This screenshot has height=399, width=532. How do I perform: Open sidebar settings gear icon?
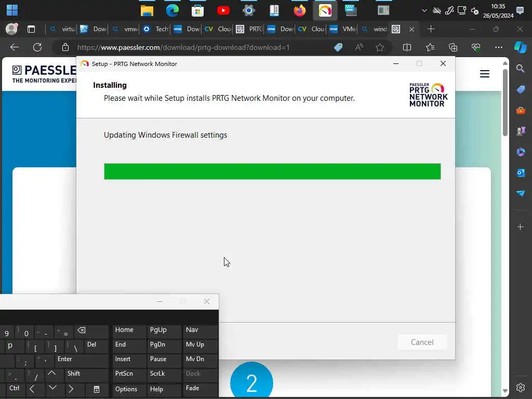(x=521, y=388)
